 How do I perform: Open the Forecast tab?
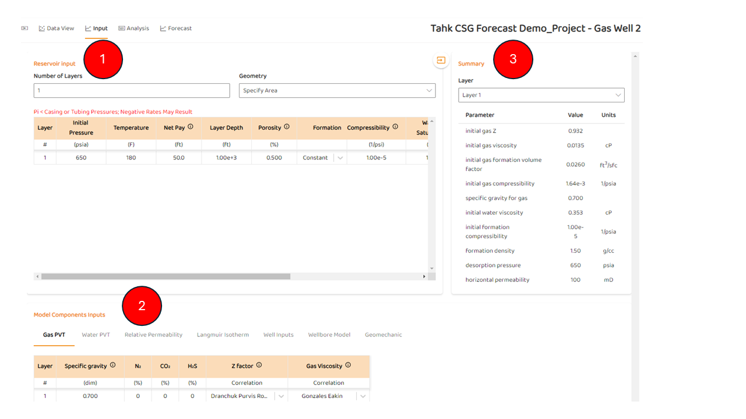(176, 28)
